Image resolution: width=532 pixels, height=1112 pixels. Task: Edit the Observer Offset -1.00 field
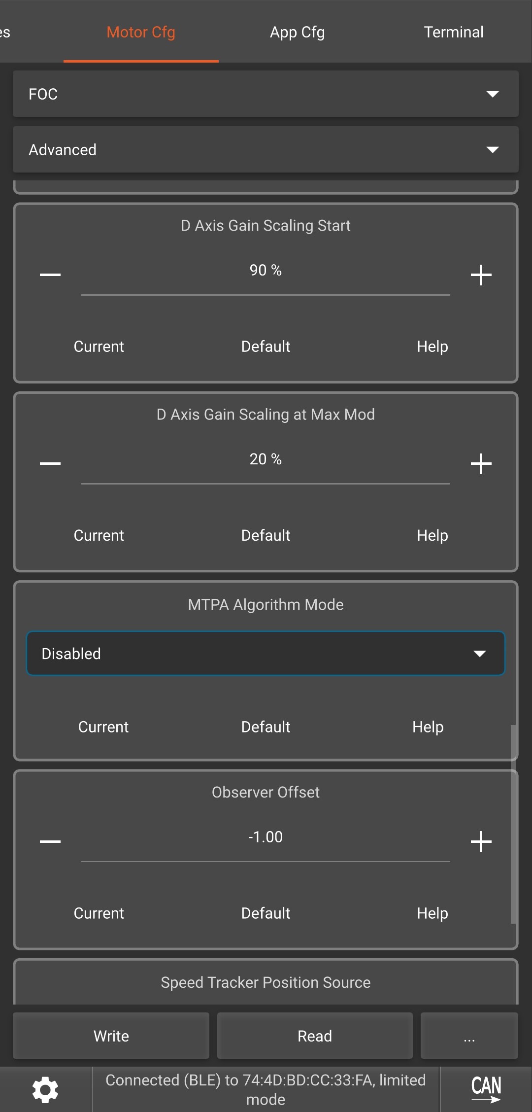pos(266,837)
